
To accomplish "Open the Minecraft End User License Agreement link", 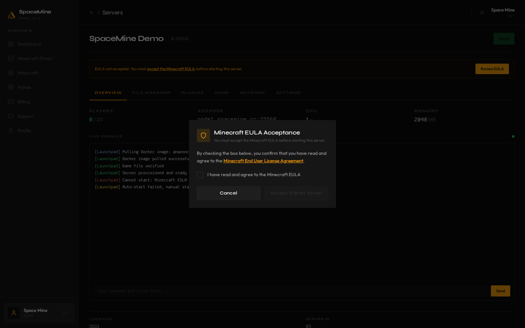I will tap(263, 161).
